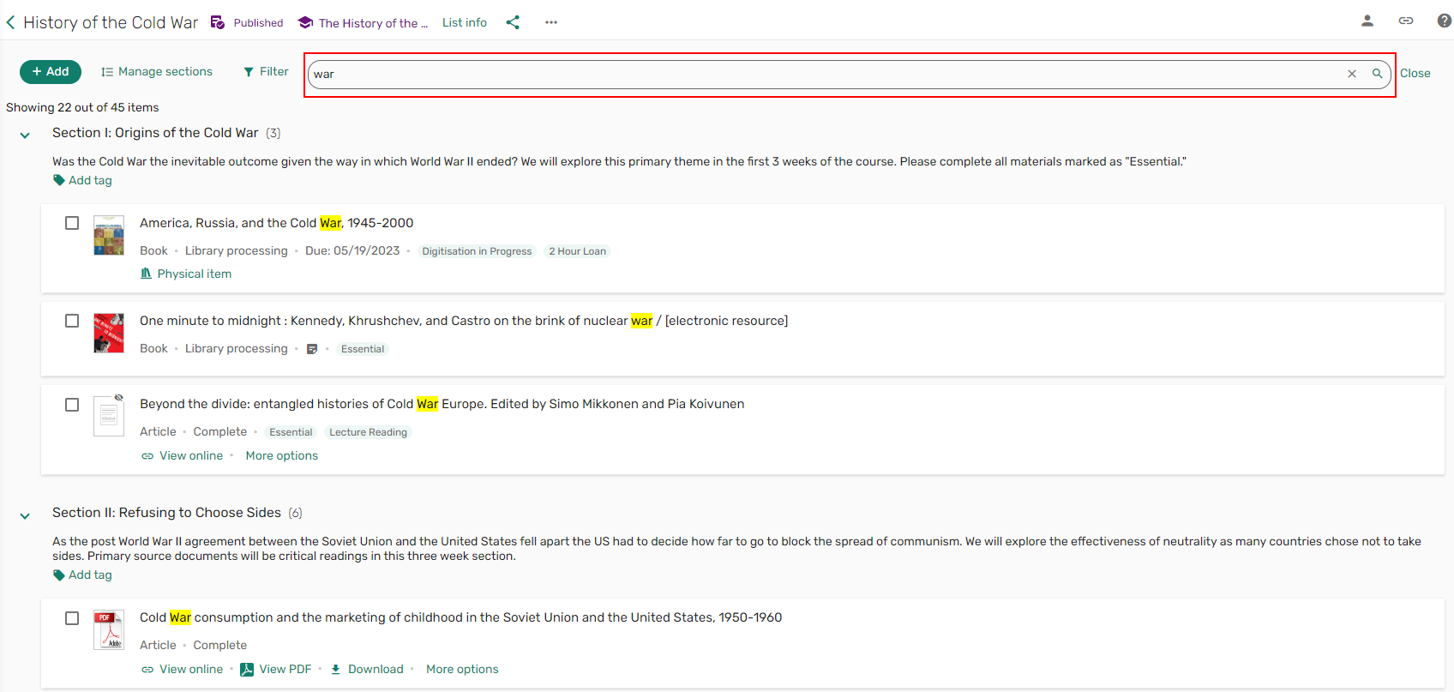
Task: Click the tag icon under Section I description
Action: (59, 180)
